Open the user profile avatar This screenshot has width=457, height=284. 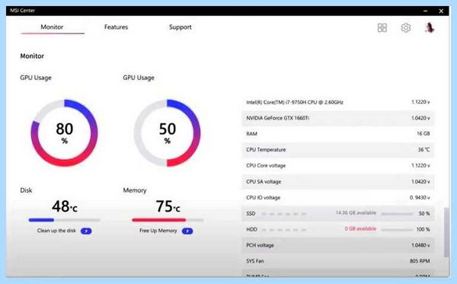click(x=429, y=27)
